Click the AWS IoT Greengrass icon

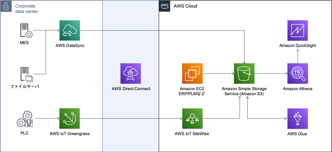pyautogui.click(x=70, y=118)
